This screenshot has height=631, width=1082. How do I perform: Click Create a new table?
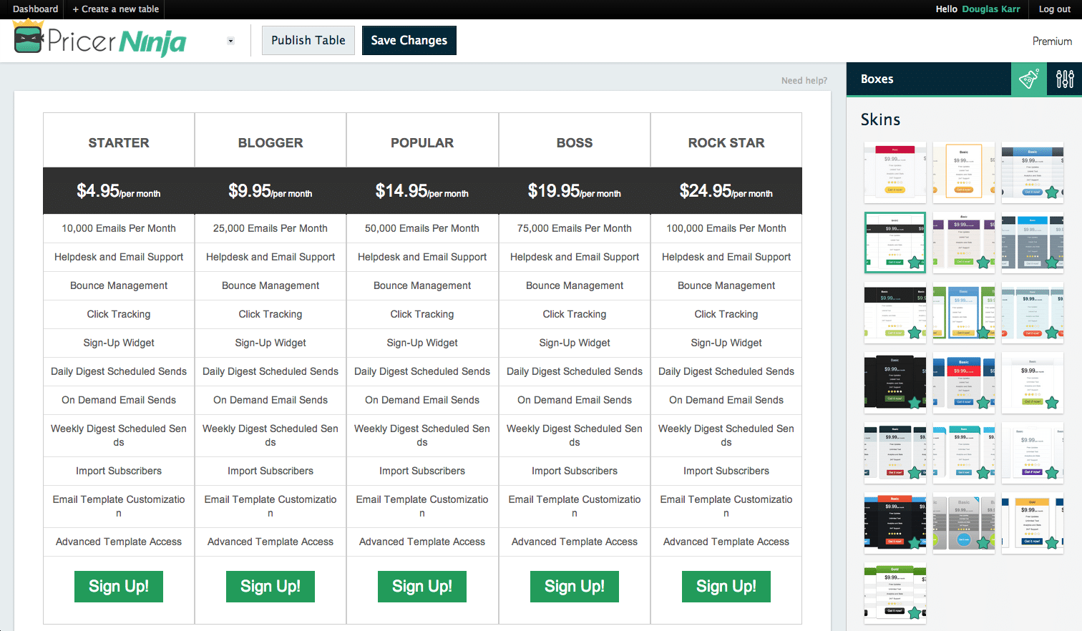tap(116, 9)
